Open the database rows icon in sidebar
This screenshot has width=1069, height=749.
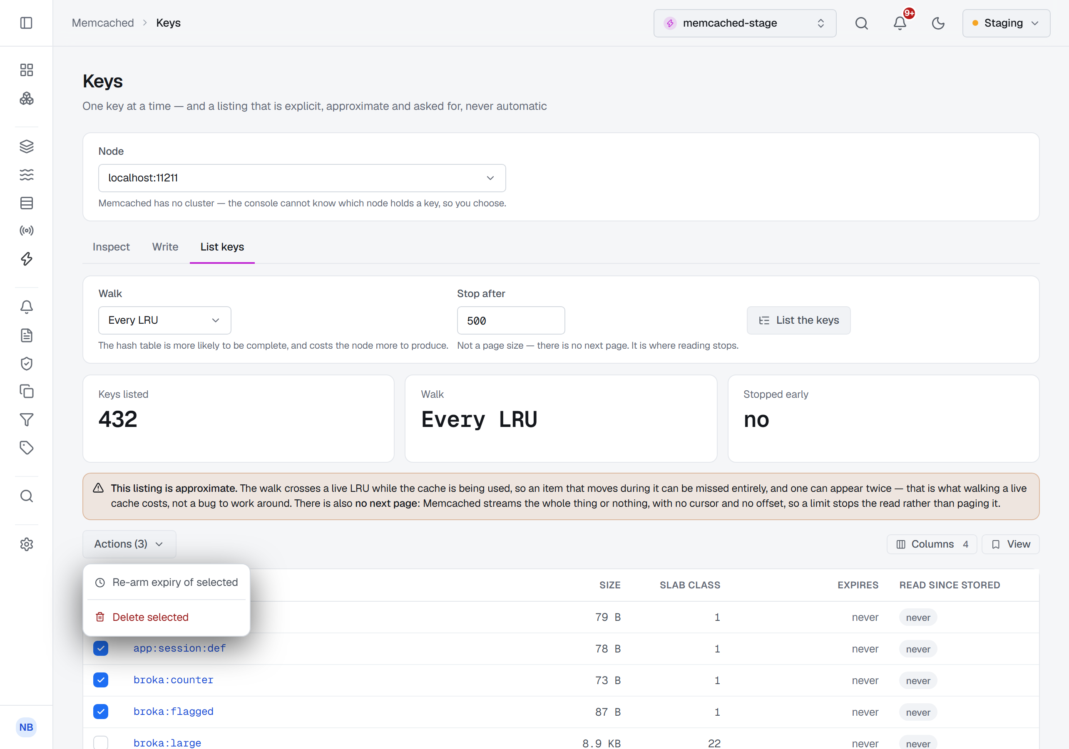(x=27, y=203)
